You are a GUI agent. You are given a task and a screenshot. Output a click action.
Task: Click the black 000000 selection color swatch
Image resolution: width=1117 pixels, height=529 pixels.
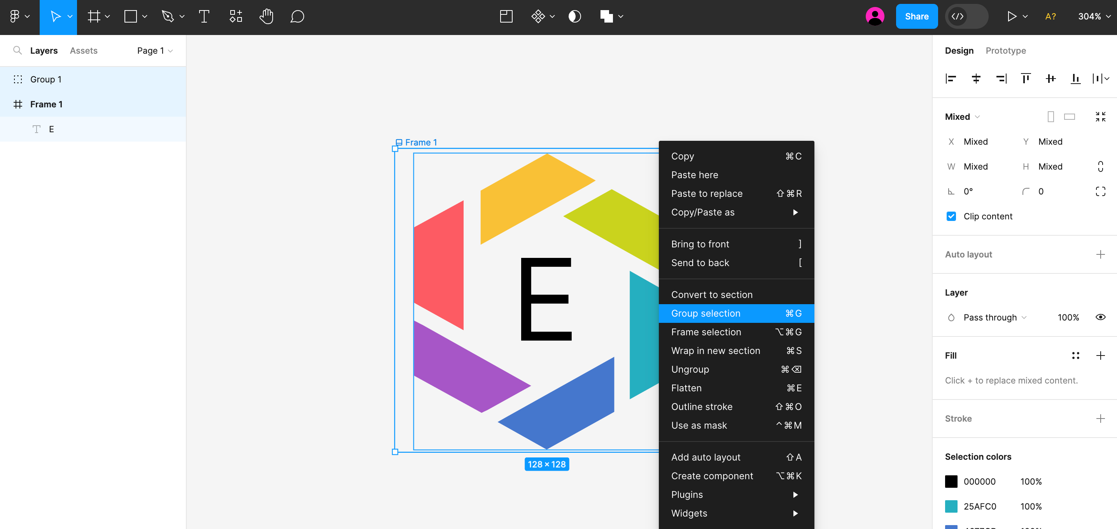951,481
